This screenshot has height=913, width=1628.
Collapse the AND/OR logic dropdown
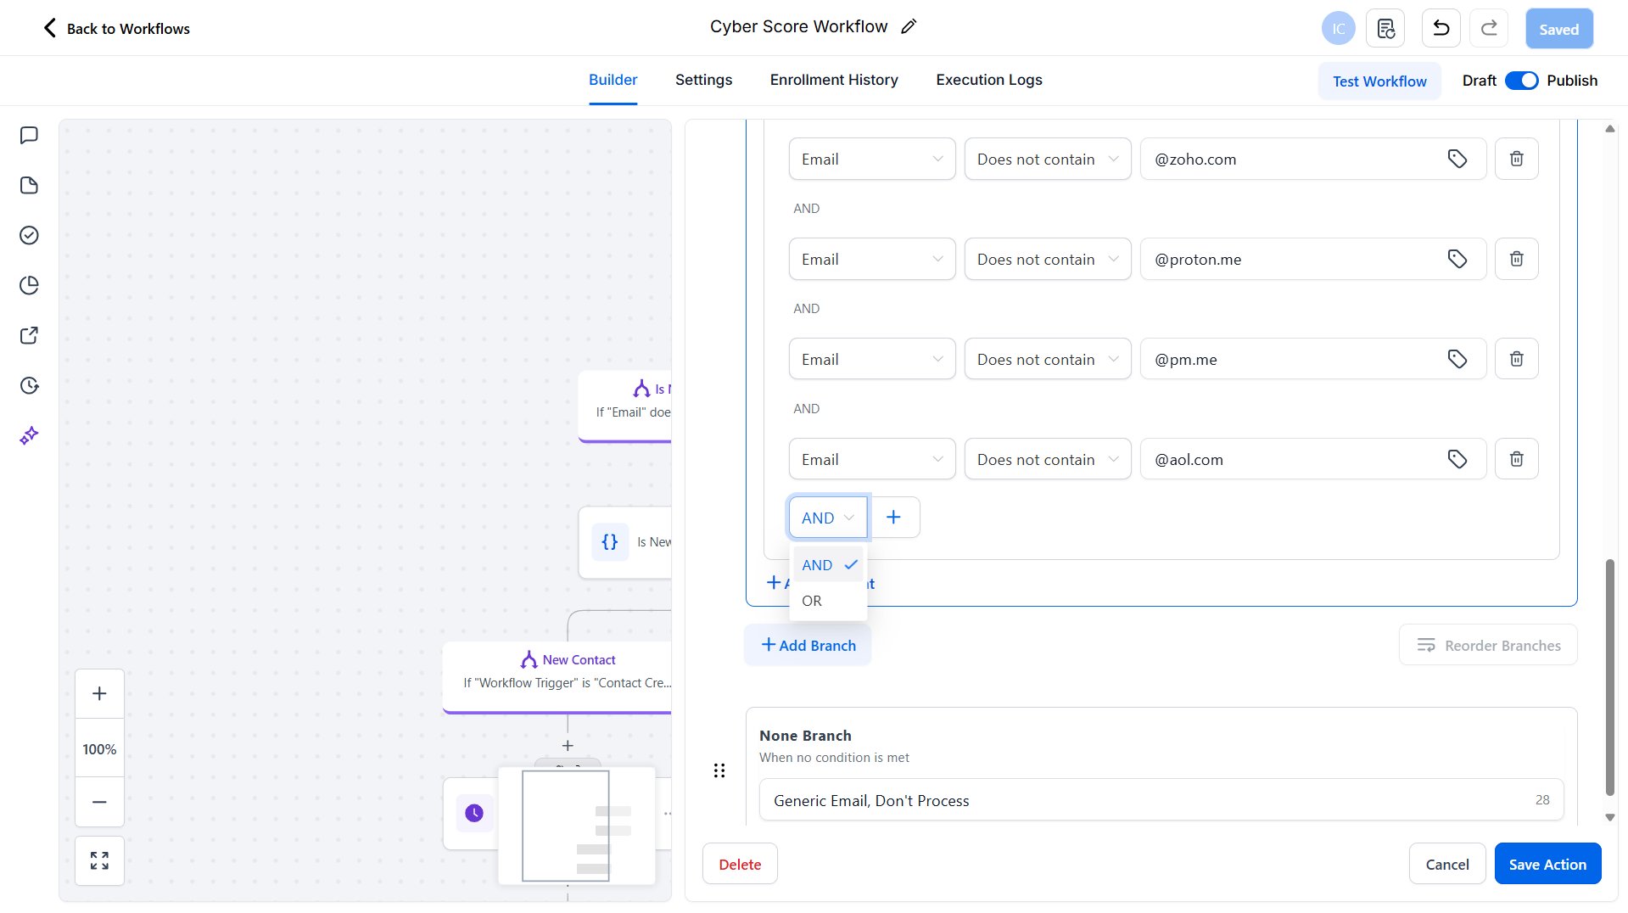tap(828, 518)
